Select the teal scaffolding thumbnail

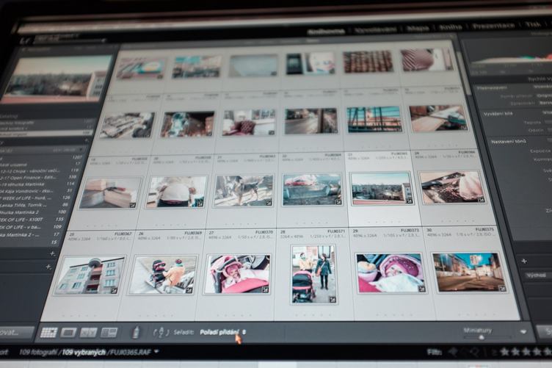pyautogui.click(x=374, y=120)
